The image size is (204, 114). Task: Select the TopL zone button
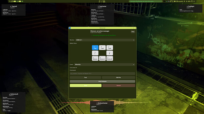click(x=95, y=48)
